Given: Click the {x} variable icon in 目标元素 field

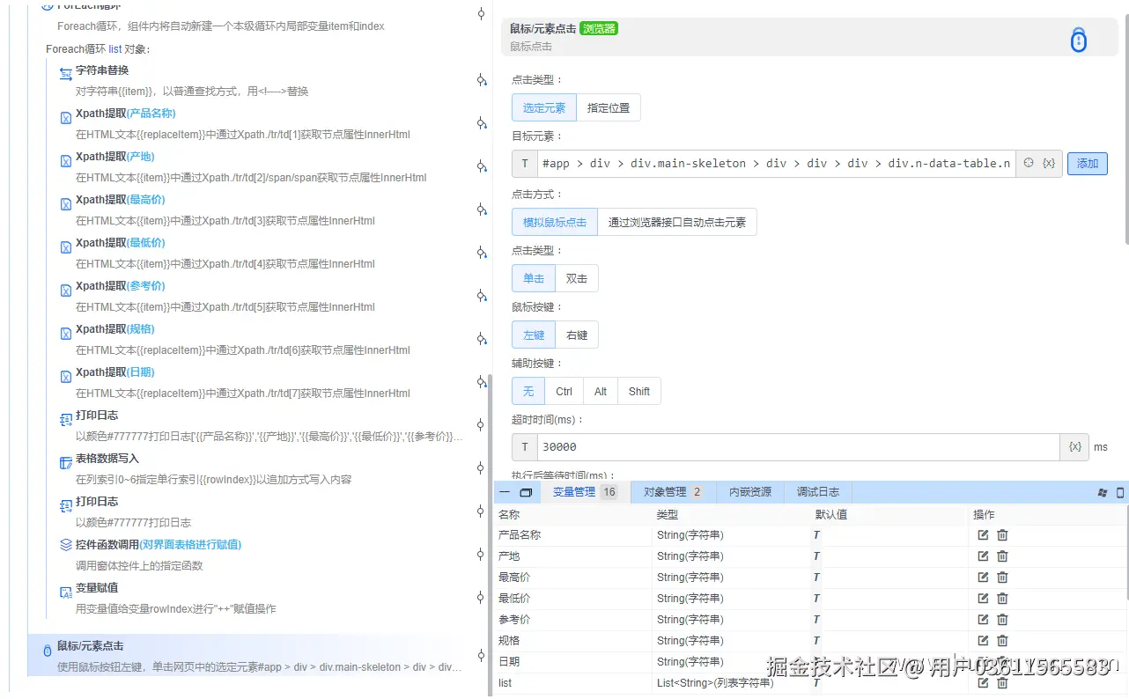Looking at the screenshot, I should (x=1048, y=163).
